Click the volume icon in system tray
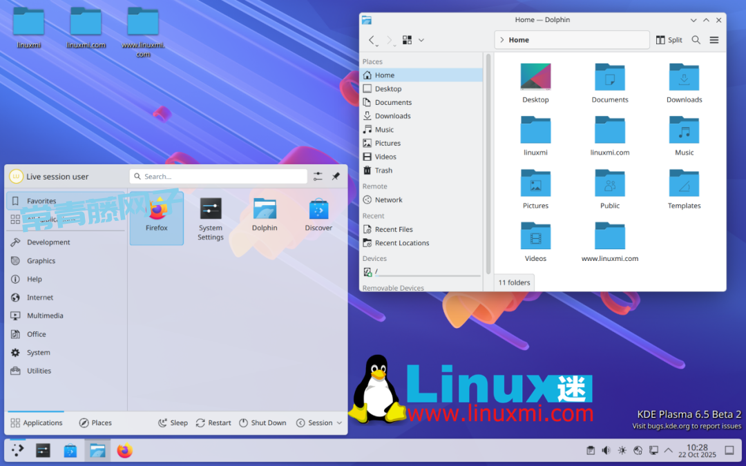Image resolution: width=746 pixels, height=466 pixels. pyautogui.click(x=606, y=451)
